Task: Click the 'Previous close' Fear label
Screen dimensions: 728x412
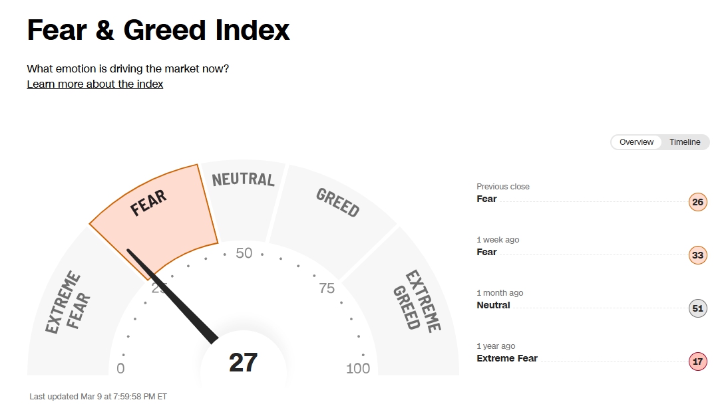Action: (x=486, y=199)
